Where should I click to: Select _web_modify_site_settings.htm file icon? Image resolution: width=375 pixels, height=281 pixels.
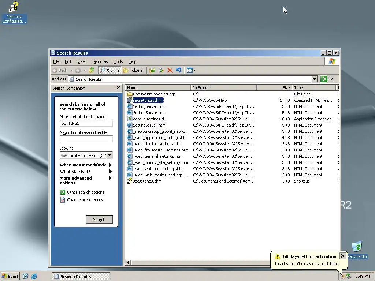[129, 162]
